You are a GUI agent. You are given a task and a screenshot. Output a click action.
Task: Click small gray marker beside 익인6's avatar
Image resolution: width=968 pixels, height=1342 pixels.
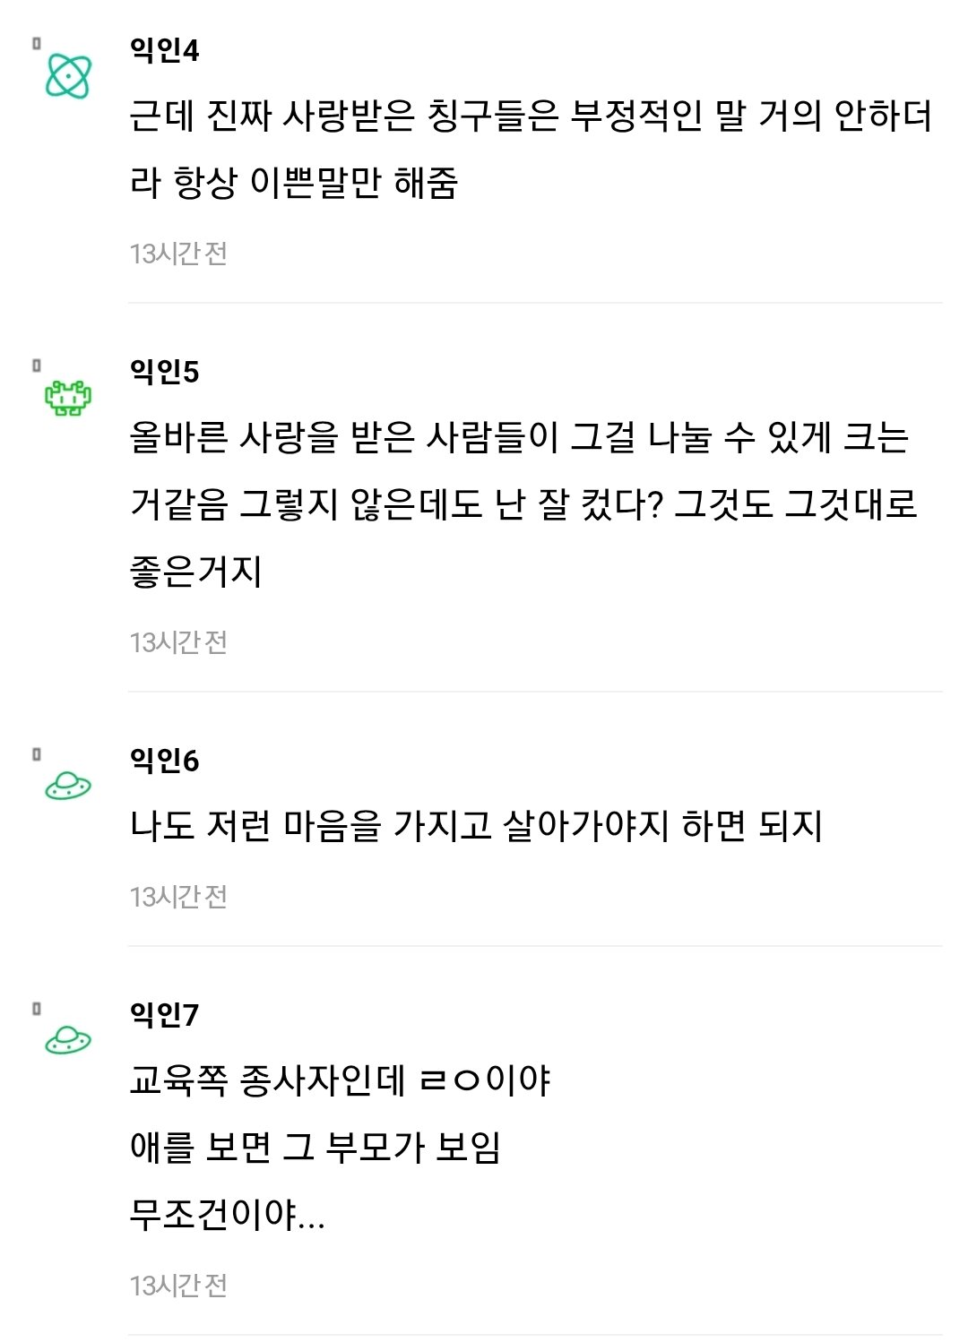37,754
